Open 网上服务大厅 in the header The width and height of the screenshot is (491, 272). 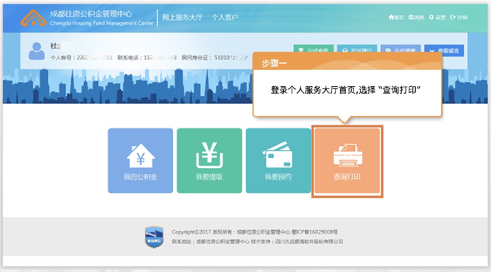182,18
